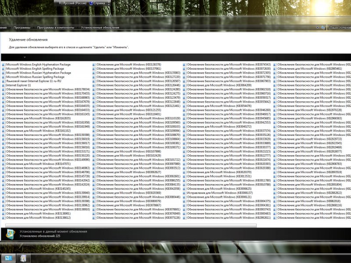The image size is (351, 263).
Task: Open the address bar history dropdown arrow
Action: [317, 28]
